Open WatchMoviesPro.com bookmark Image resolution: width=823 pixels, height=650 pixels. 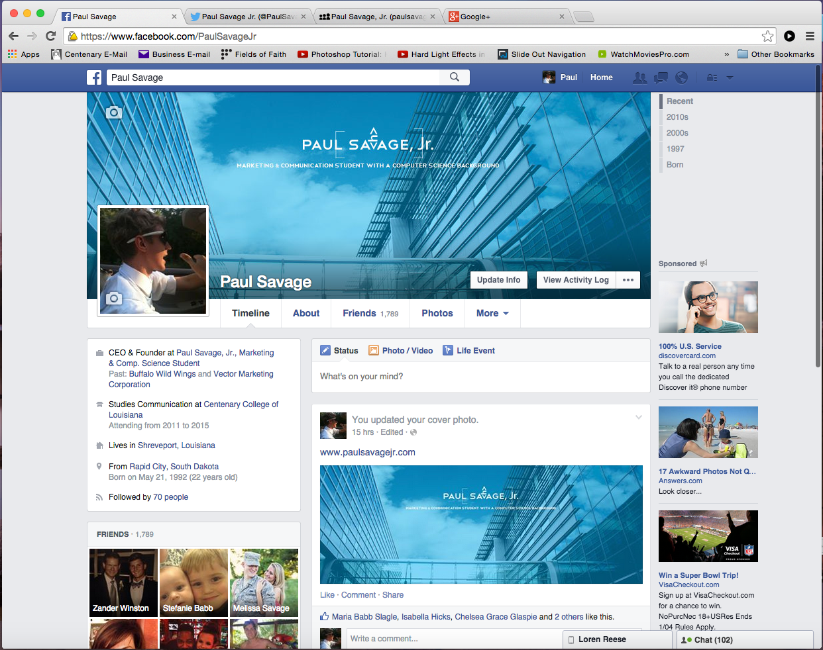pos(643,54)
